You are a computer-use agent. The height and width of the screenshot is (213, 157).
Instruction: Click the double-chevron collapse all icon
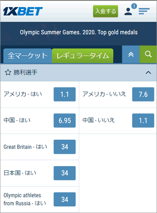click(x=131, y=54)
